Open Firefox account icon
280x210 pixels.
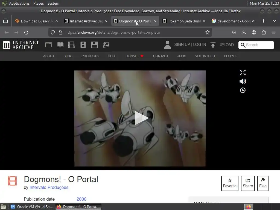click(x=254, y=32)
